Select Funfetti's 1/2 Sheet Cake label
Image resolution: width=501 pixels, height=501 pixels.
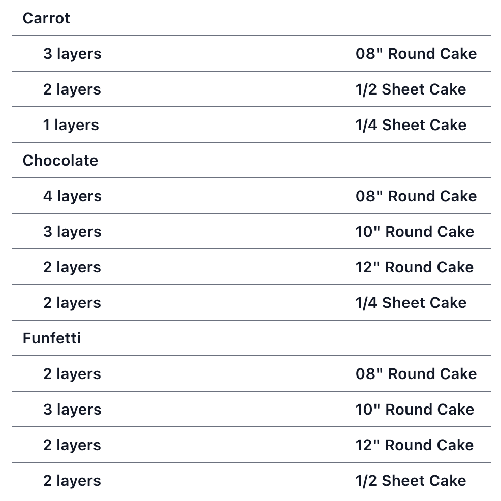[x=411, y=481]
